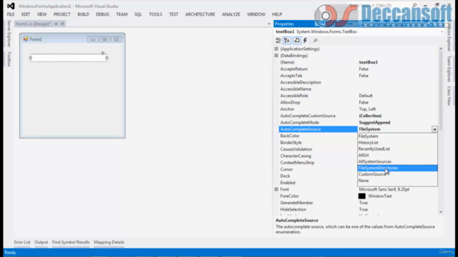Open the object selector dropdown for textBox1
Viewport: 458px width, 257px height.
[x=442, y=31]
